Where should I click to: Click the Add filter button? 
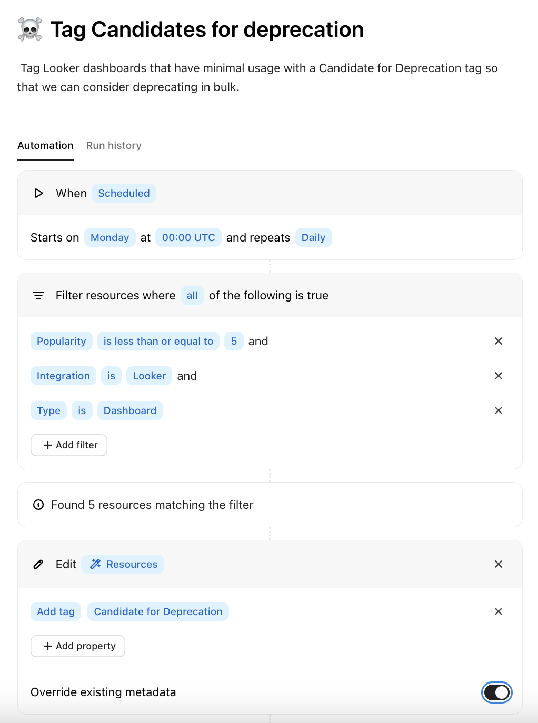pyautogui.click(x=69, y=445)
